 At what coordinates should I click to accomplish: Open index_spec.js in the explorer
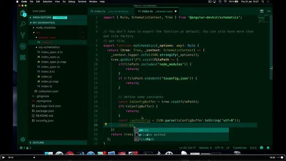(50, 57)
